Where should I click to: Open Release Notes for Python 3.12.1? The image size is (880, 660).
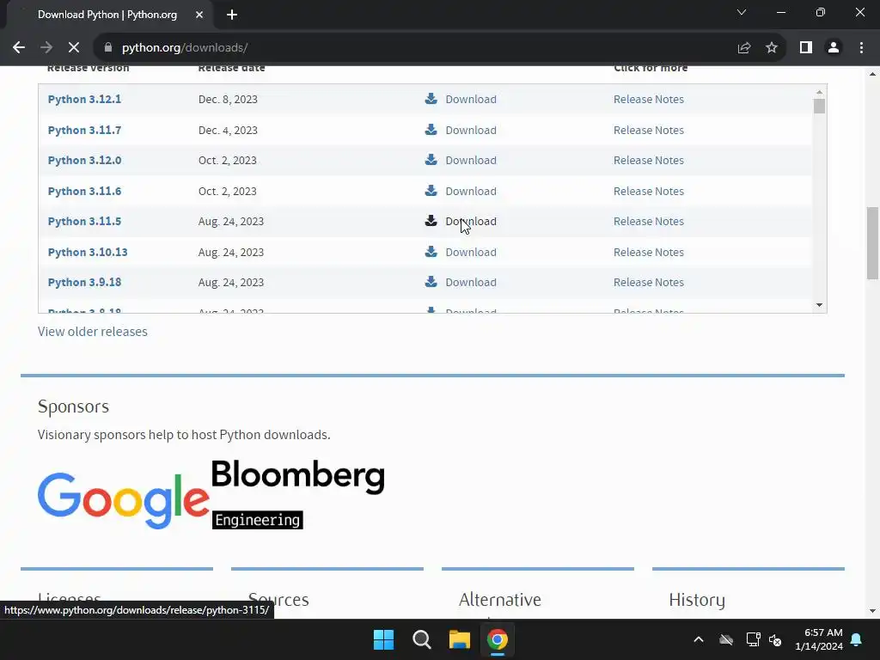649,100
